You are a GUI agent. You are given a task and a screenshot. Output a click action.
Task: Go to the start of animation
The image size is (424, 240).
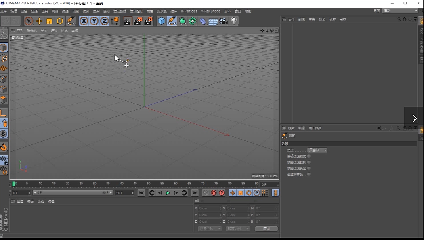(141, 193)
